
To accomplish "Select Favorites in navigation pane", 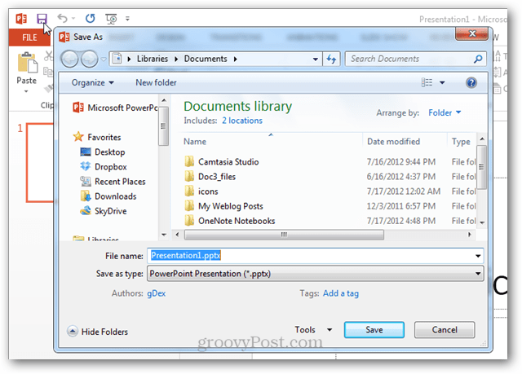I will [x=97, y=137].
